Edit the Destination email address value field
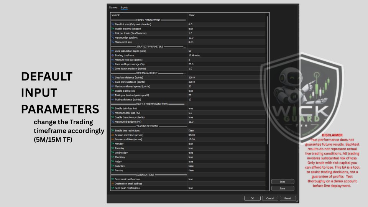This screenshot has width=368, height=207. [227, 184]
